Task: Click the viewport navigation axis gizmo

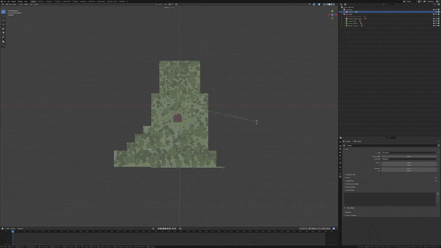Action: [x=332, y=15]
